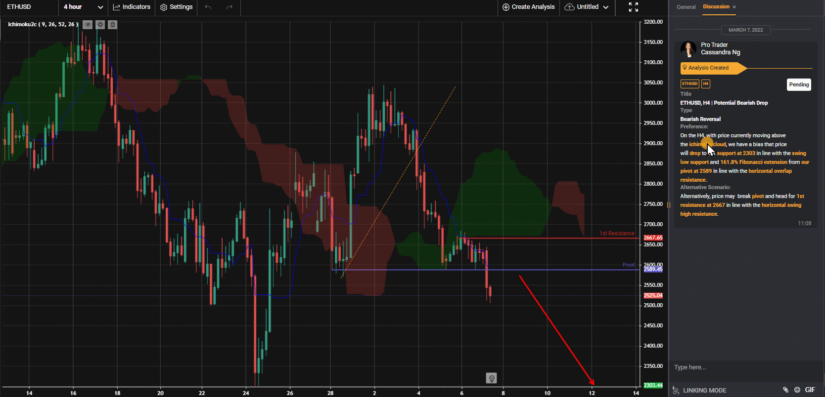
Task: Click the lightbulb idea icon on chart
Action: pyautogui.click(x=492, y=378)
